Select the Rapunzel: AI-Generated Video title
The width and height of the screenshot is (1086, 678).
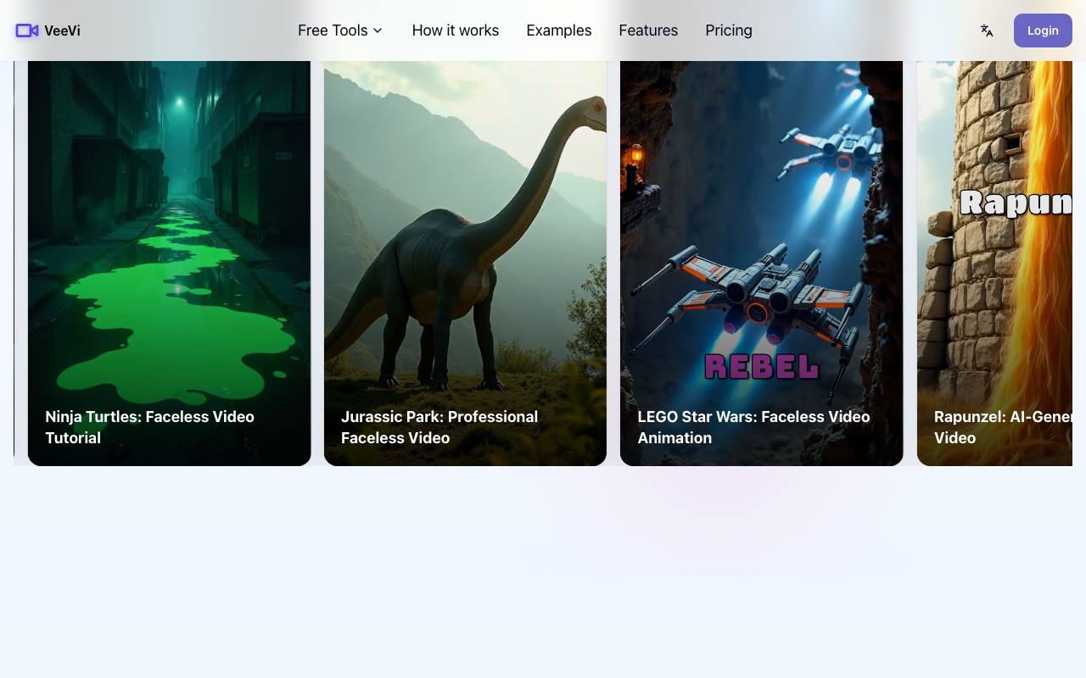coord(1003,427)
